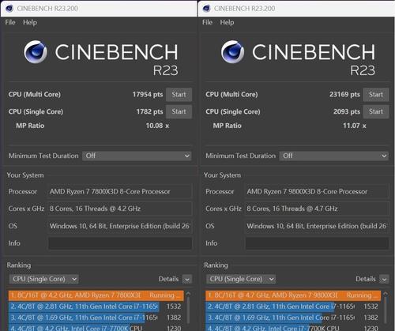Start Multi Core test in right window

click(376, 95)
